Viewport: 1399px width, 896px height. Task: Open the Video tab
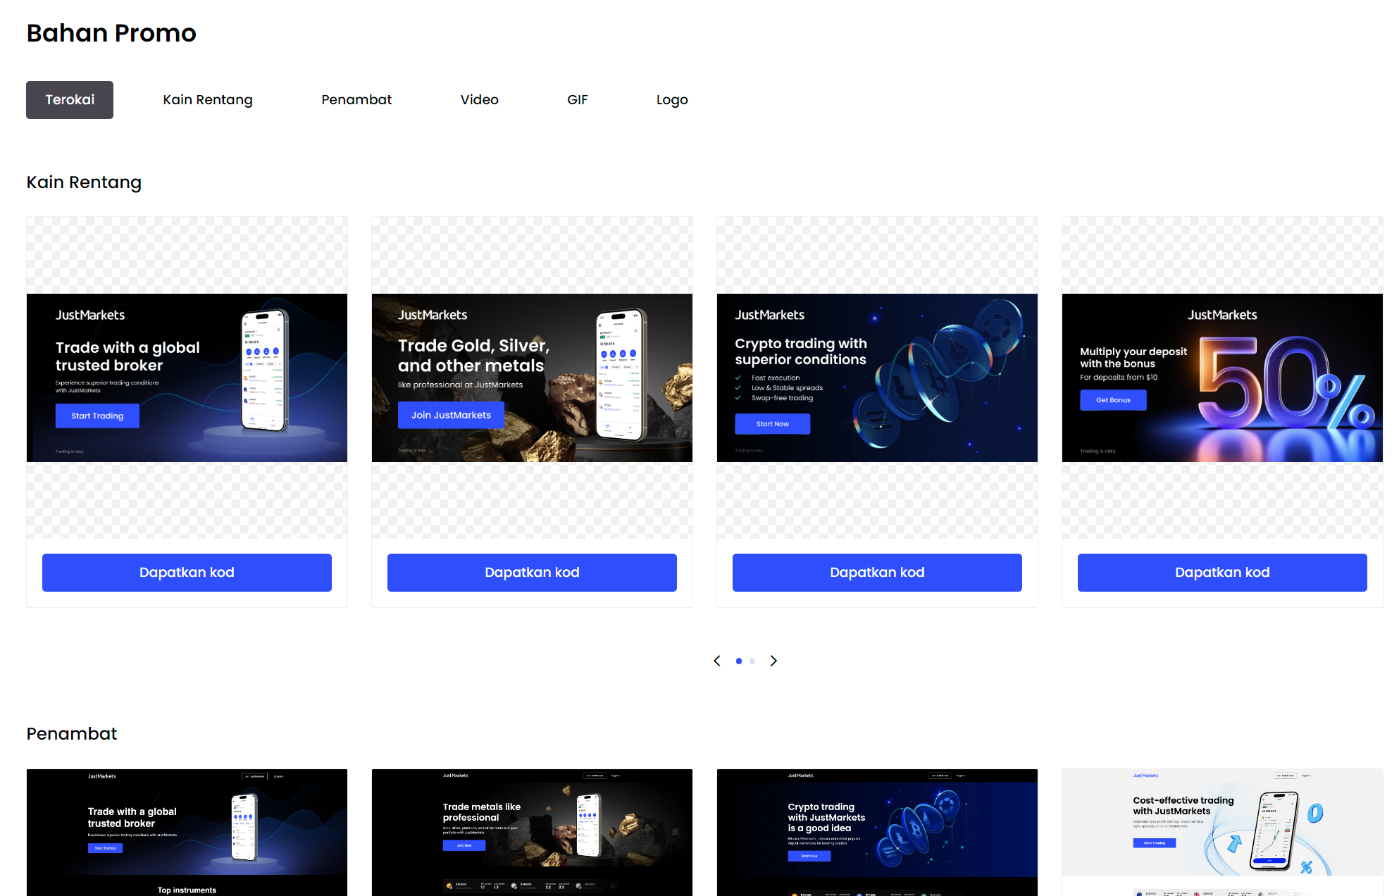[479, 100]
